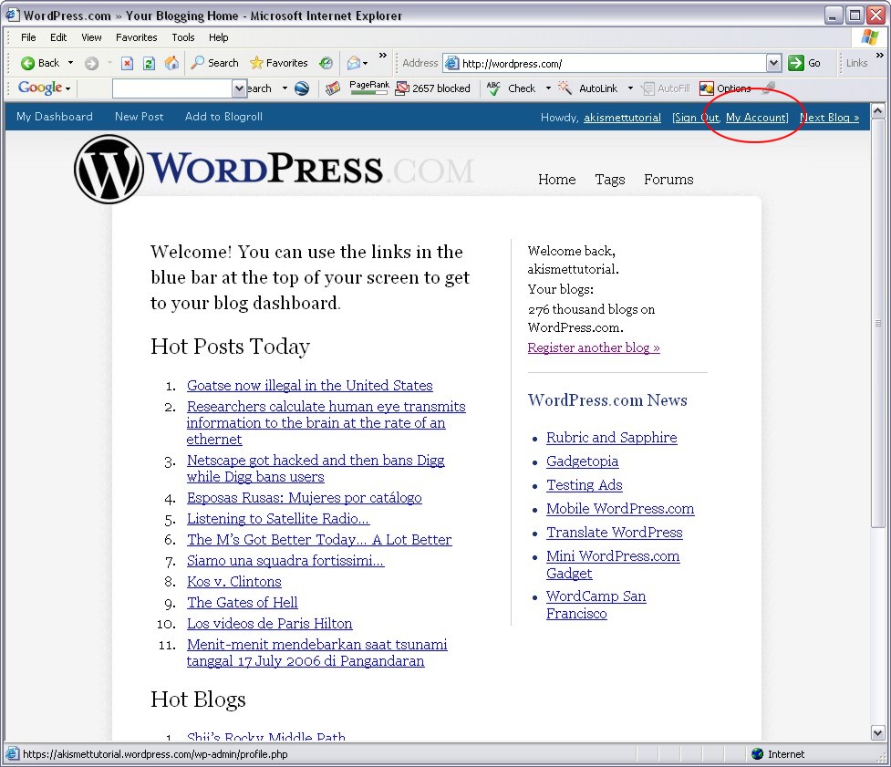
Task: Click the highlighter pen icon
Action: pos(768,88)
